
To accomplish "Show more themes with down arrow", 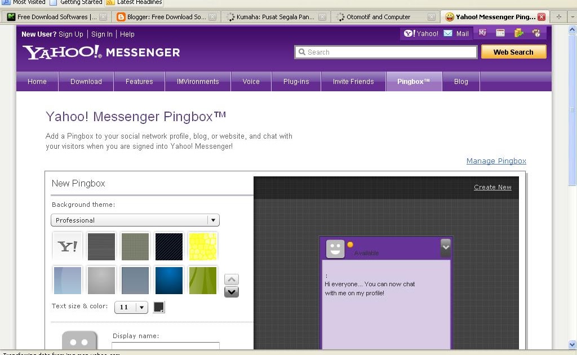I will pyautogui.click(x=232, y=292).
